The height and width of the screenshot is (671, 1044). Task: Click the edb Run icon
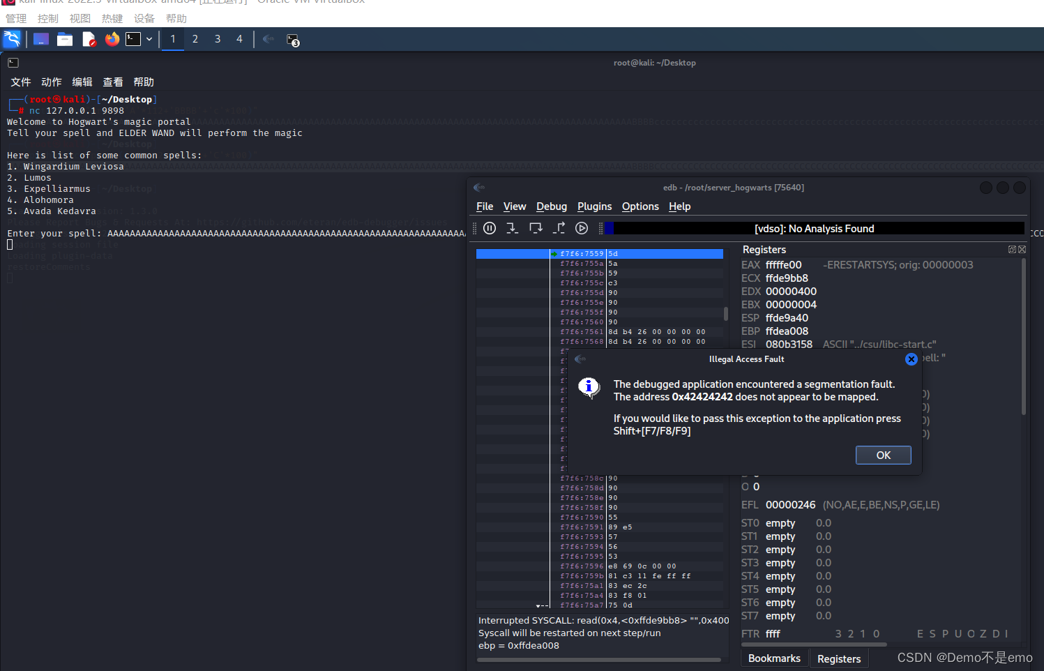(582, 228)
